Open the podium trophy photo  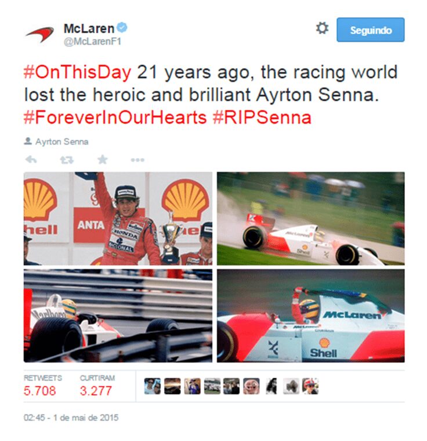(118, 218)
